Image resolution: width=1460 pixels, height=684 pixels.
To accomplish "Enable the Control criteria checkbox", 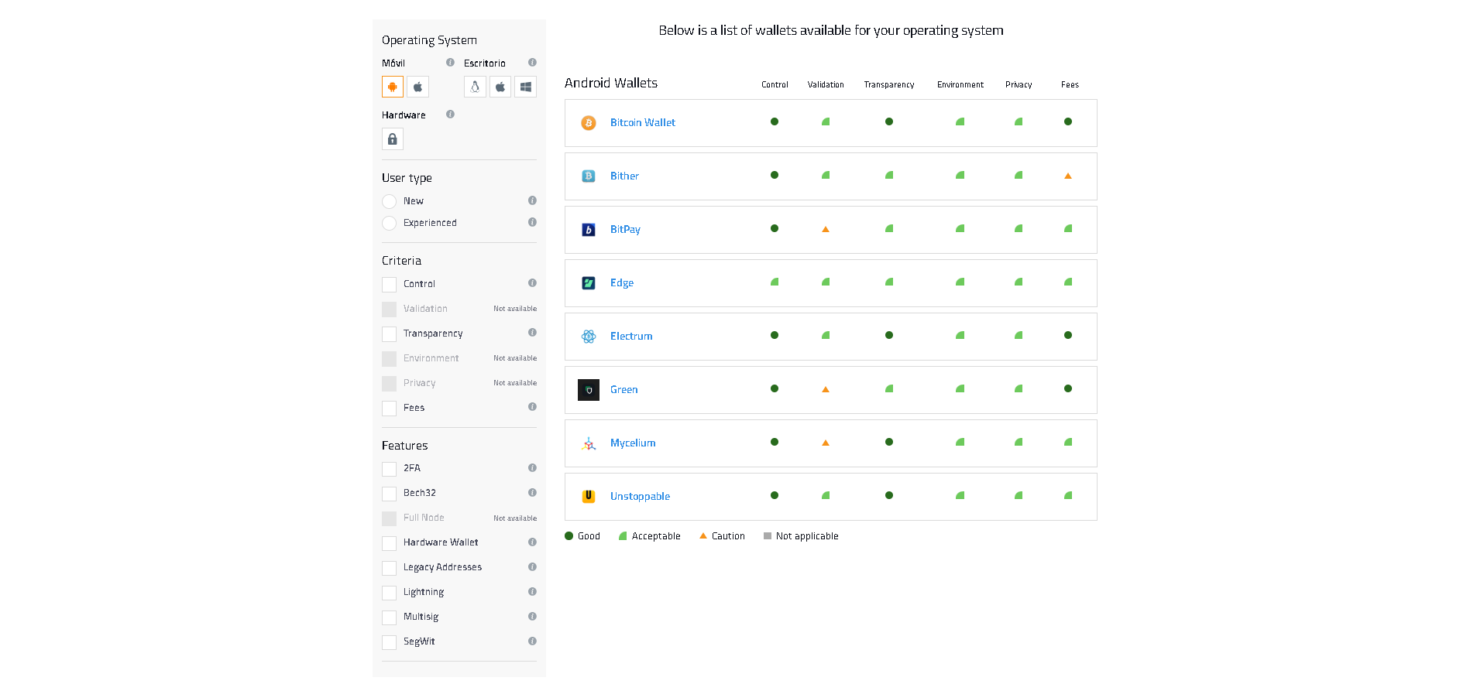I will pos(390,285).
